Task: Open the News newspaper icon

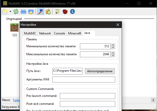Action: (57, 12)
